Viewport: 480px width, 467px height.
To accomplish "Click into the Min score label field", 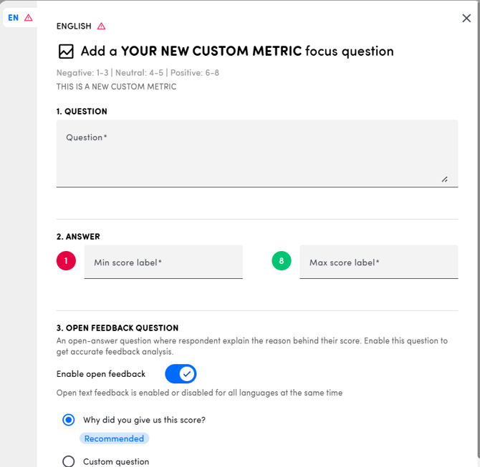I will [x=163, y=262].
